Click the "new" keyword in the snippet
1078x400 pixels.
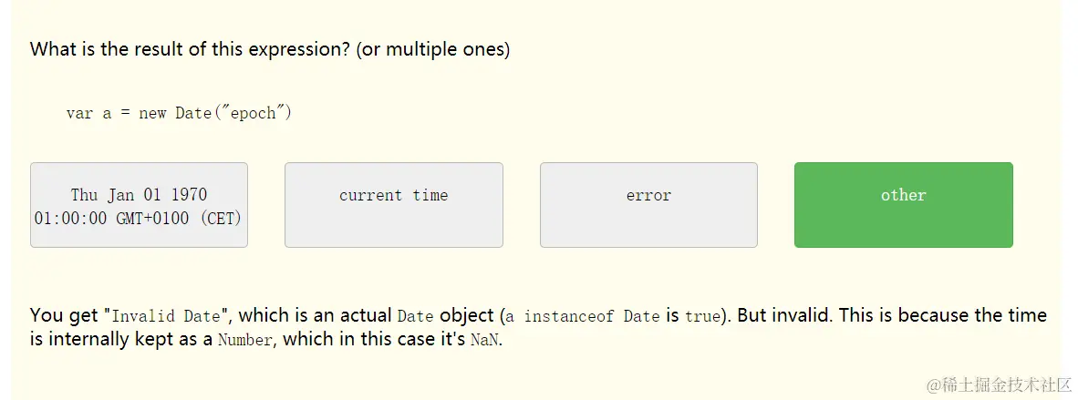(x=152, y=114)
